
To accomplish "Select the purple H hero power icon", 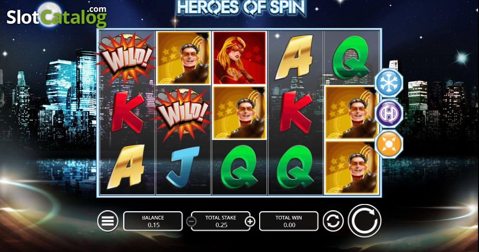I will click(x=388, y=113).
